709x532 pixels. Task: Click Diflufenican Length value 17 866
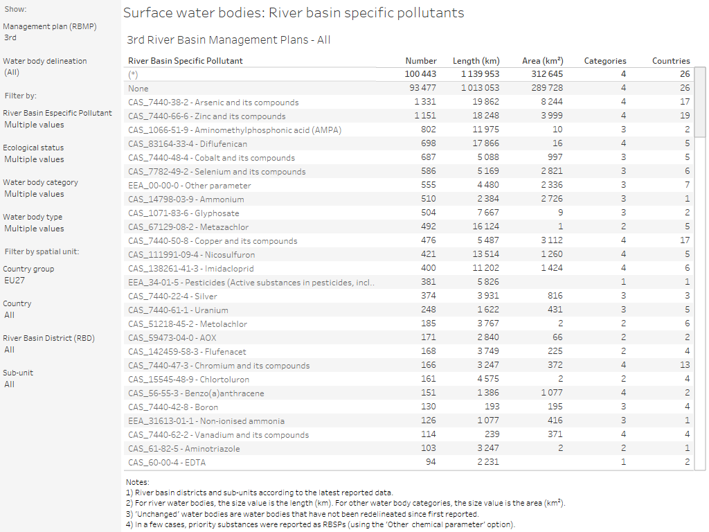(x=486, y=143)
